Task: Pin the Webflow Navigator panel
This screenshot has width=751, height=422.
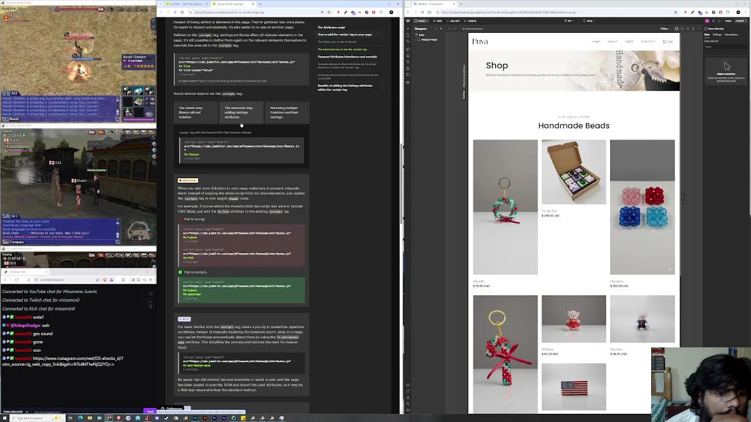Action: [x=441, y=29]
